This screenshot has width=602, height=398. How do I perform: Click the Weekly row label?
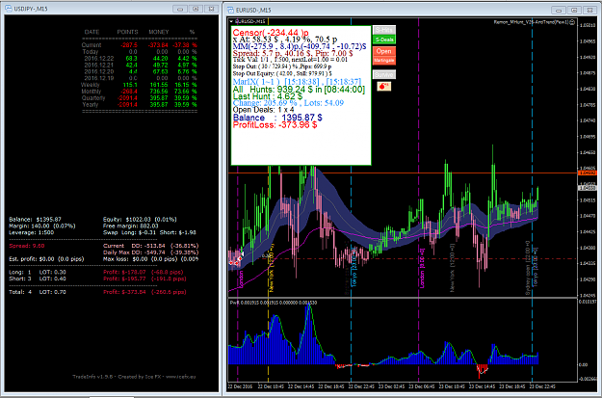91,85
